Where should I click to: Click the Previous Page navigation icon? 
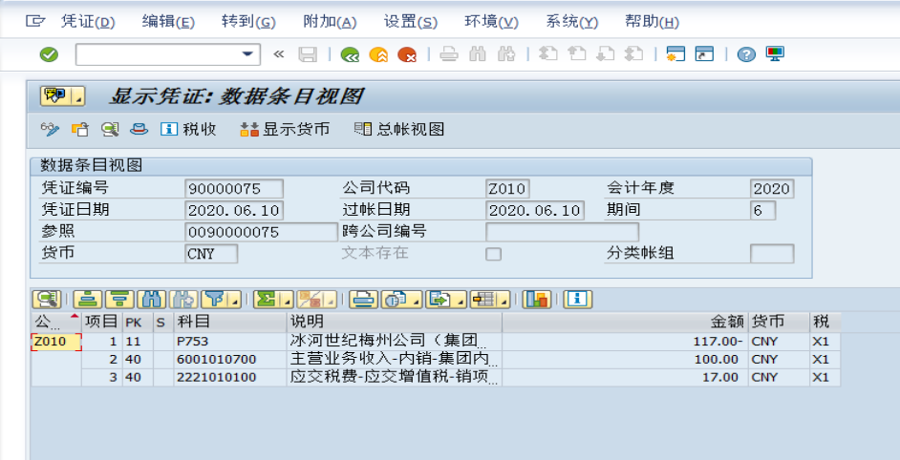point(577,54)
